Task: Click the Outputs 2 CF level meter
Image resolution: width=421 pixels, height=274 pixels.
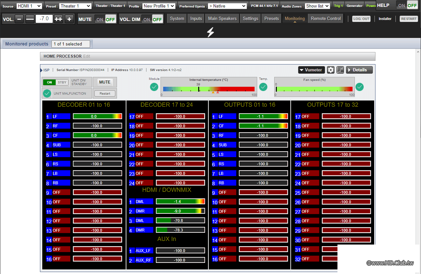Action: pos(263,126)
